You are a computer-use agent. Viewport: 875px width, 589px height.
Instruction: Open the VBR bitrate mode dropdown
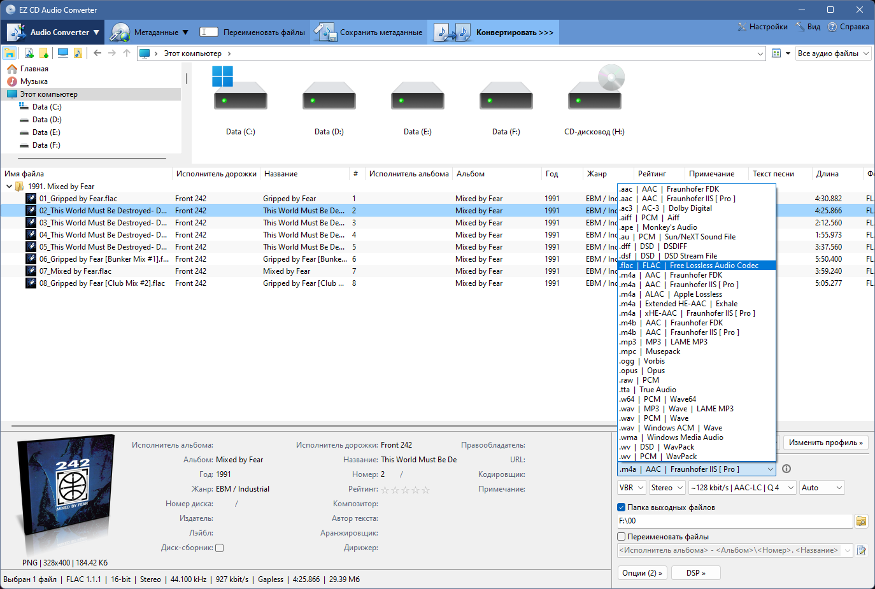[x=632, y=488]
